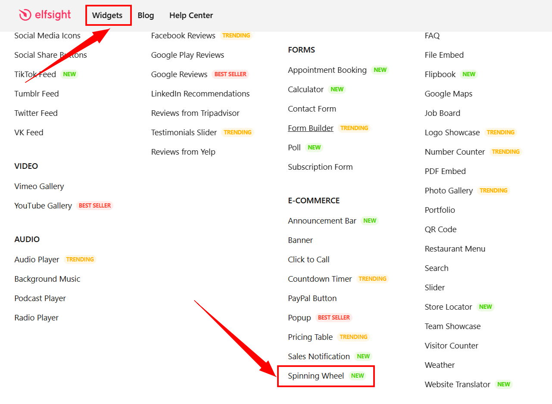Open the Visitor Counter widget
552x404 pixels.
(x=452, y=346)
